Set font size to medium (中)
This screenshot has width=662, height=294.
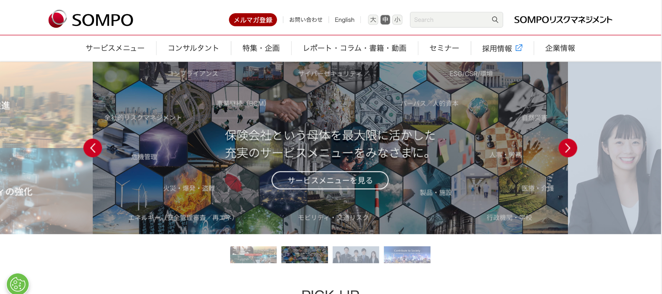[385, 20]
